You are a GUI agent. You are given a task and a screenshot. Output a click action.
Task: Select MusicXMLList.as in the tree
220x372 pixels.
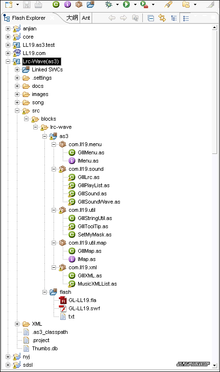point(97,284)
